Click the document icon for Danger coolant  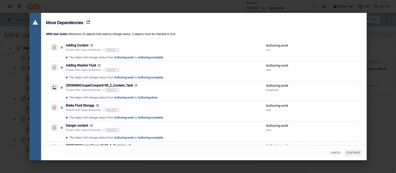pos(54,128)
